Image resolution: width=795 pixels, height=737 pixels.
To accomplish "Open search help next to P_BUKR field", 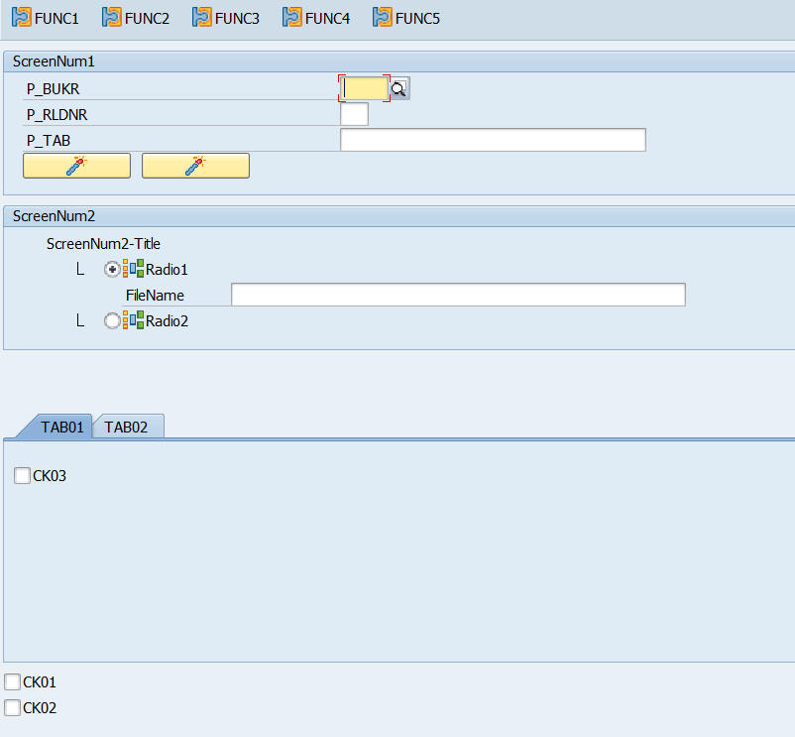I will click(399, 88).
